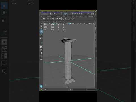
Task: Open the Create menu
Action: pos(49,12)
